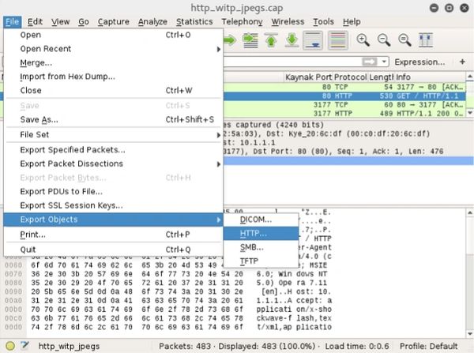The image size is (474, 353).
Task: Click hex pane scrollbar down arrow
Action: (x=470, y=334)
